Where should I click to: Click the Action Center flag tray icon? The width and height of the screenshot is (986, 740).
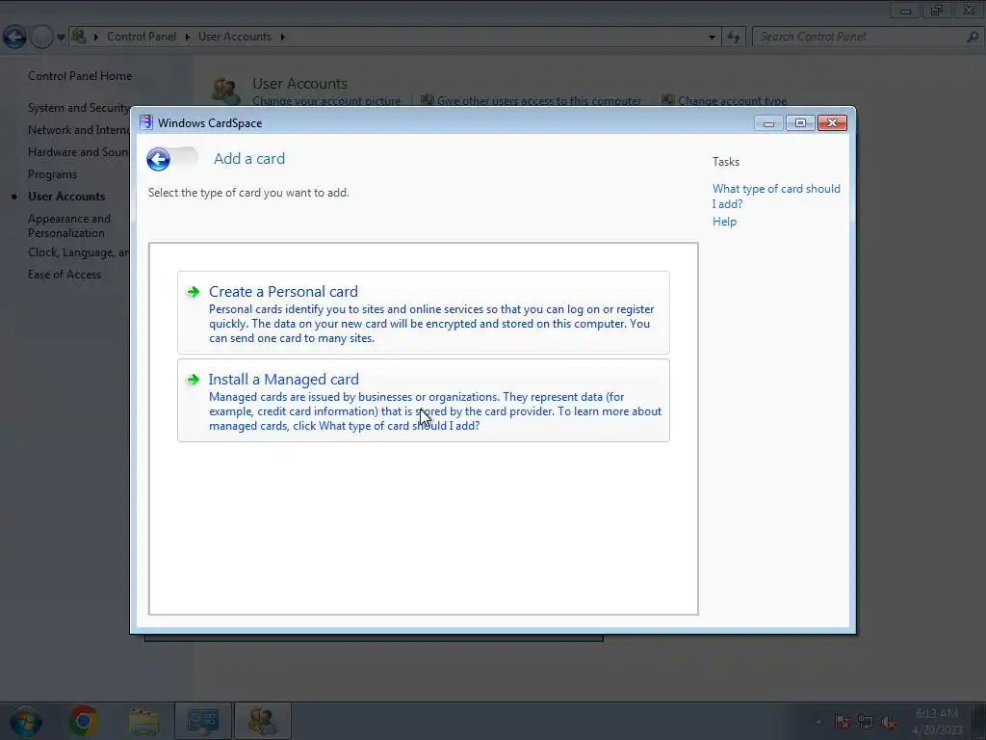point(842,723)
